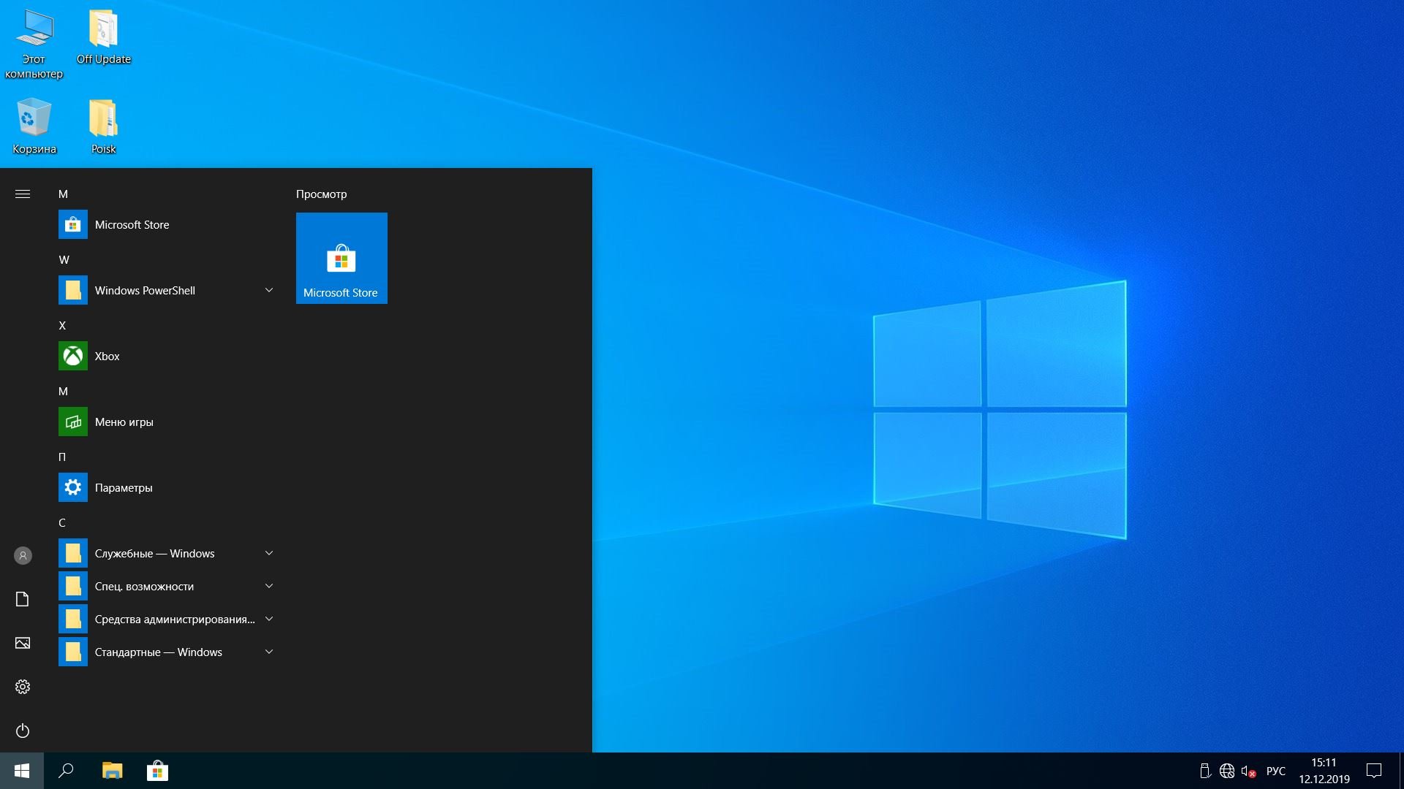This screenshot has height=789, width=1404.
Task: Expand Служебные — Windows folder
Action: pyautogui.click(x=269, y=552)
